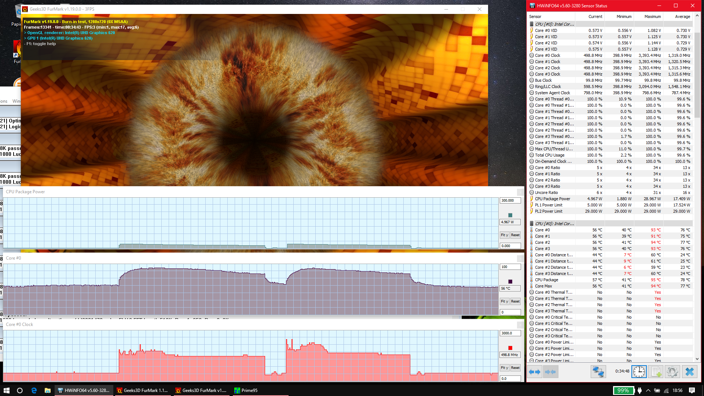704x396 pixels.
Task: Open sensor settings gear icon
Action: coord(672,372)
